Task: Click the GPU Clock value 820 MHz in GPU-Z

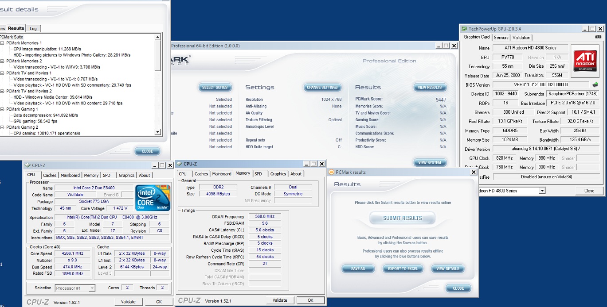Action: pyautogui.click(x=503, y=158)
